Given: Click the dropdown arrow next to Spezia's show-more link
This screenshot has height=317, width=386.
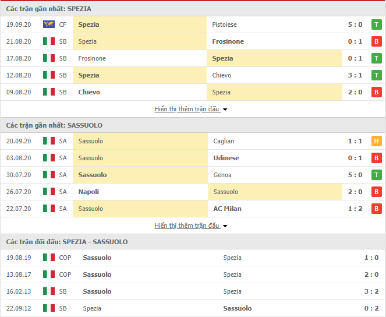Looking at the screenshot, I should [x=225, y=110].
